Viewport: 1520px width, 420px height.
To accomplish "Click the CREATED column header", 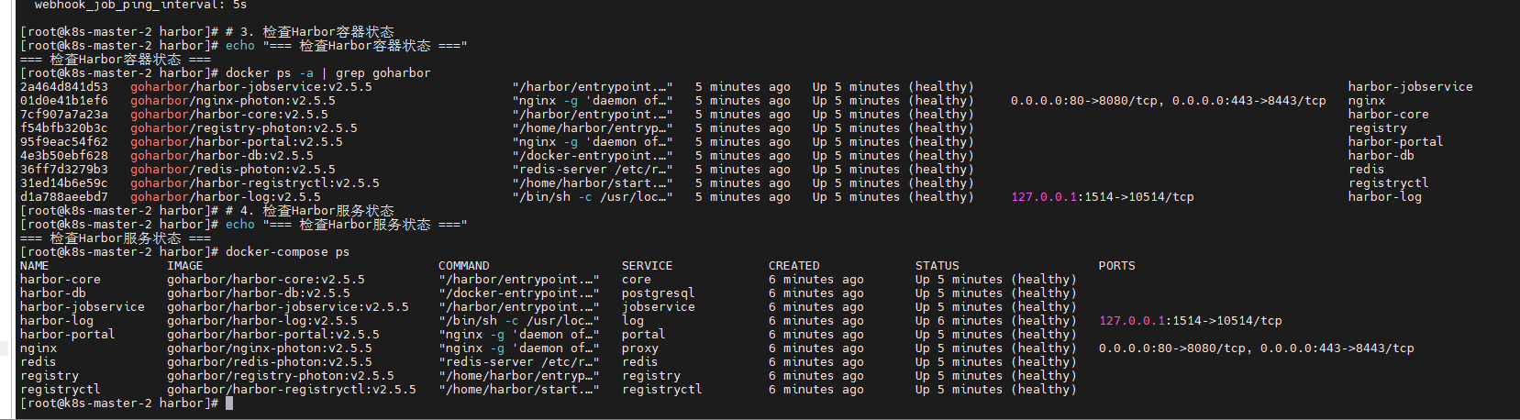I will coord(794,266).
